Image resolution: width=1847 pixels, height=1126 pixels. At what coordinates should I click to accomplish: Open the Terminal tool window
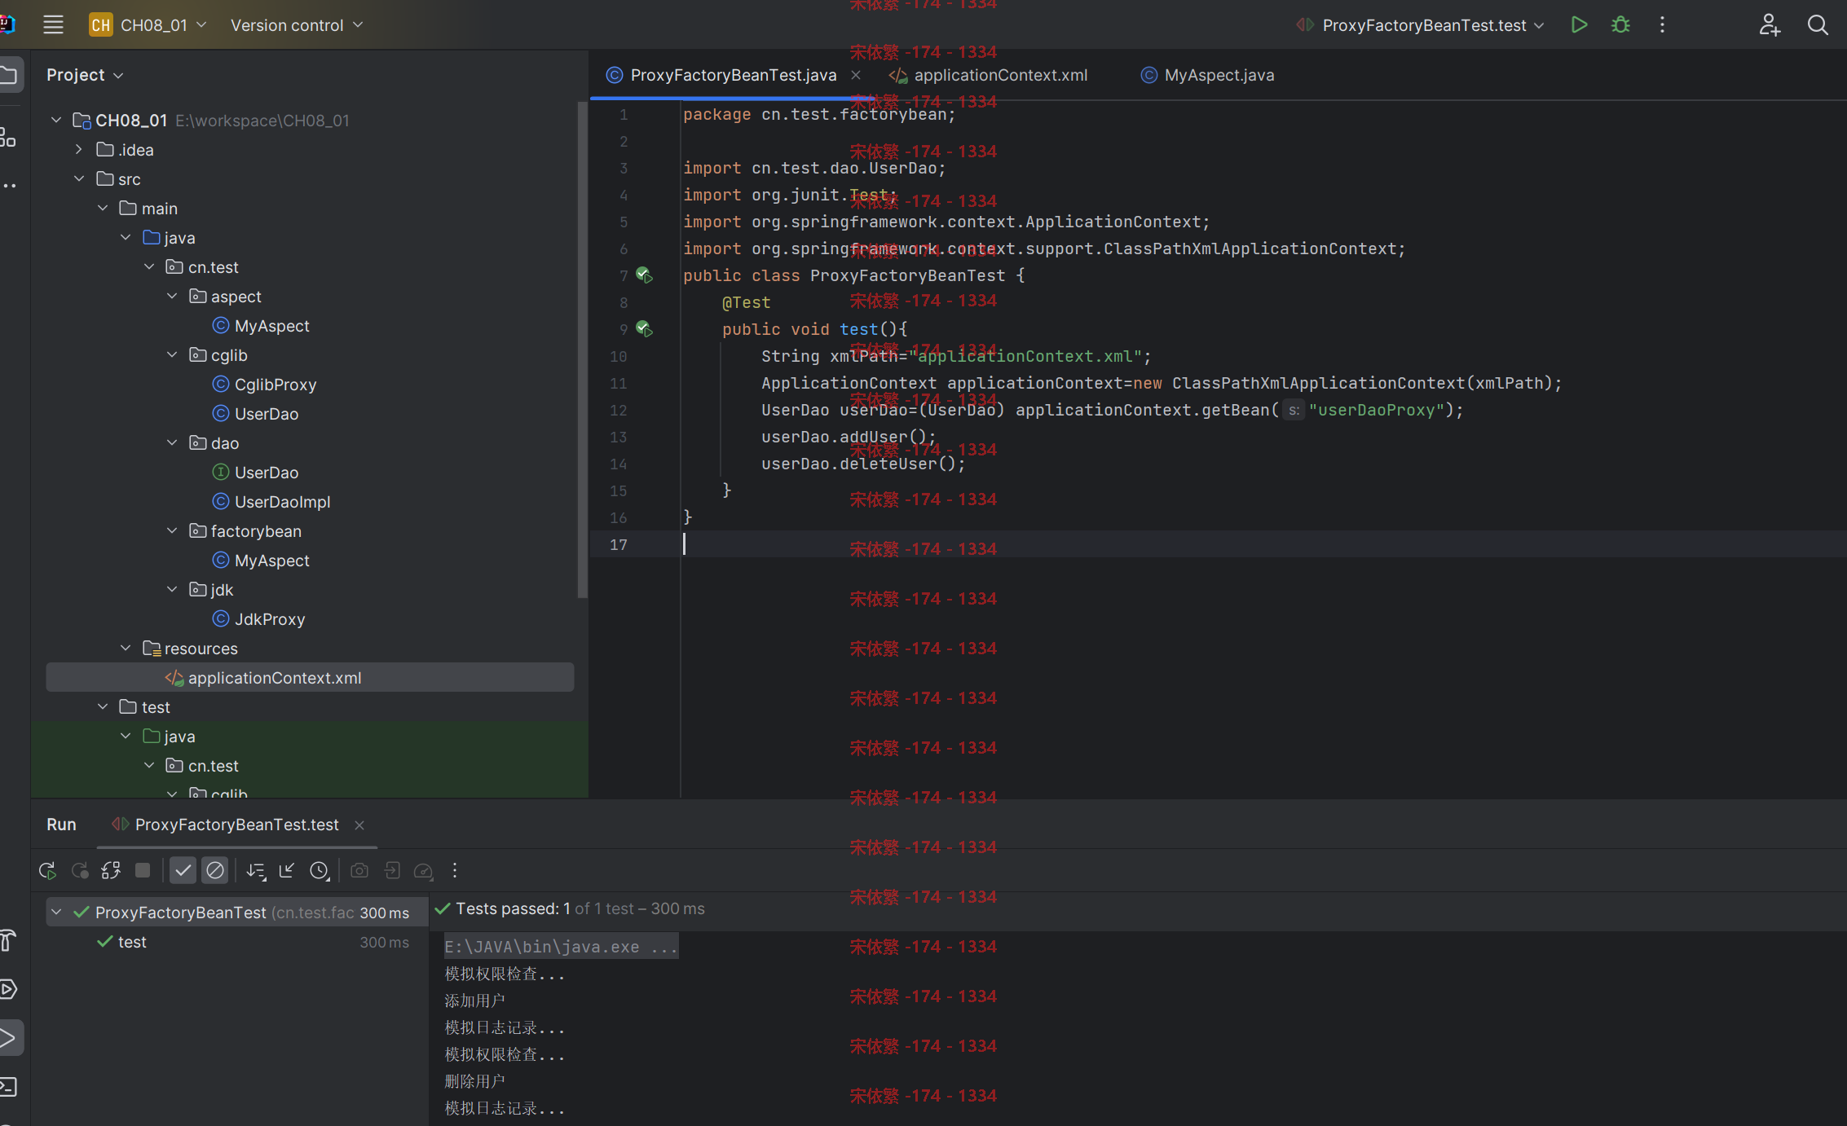point(8,1086)
